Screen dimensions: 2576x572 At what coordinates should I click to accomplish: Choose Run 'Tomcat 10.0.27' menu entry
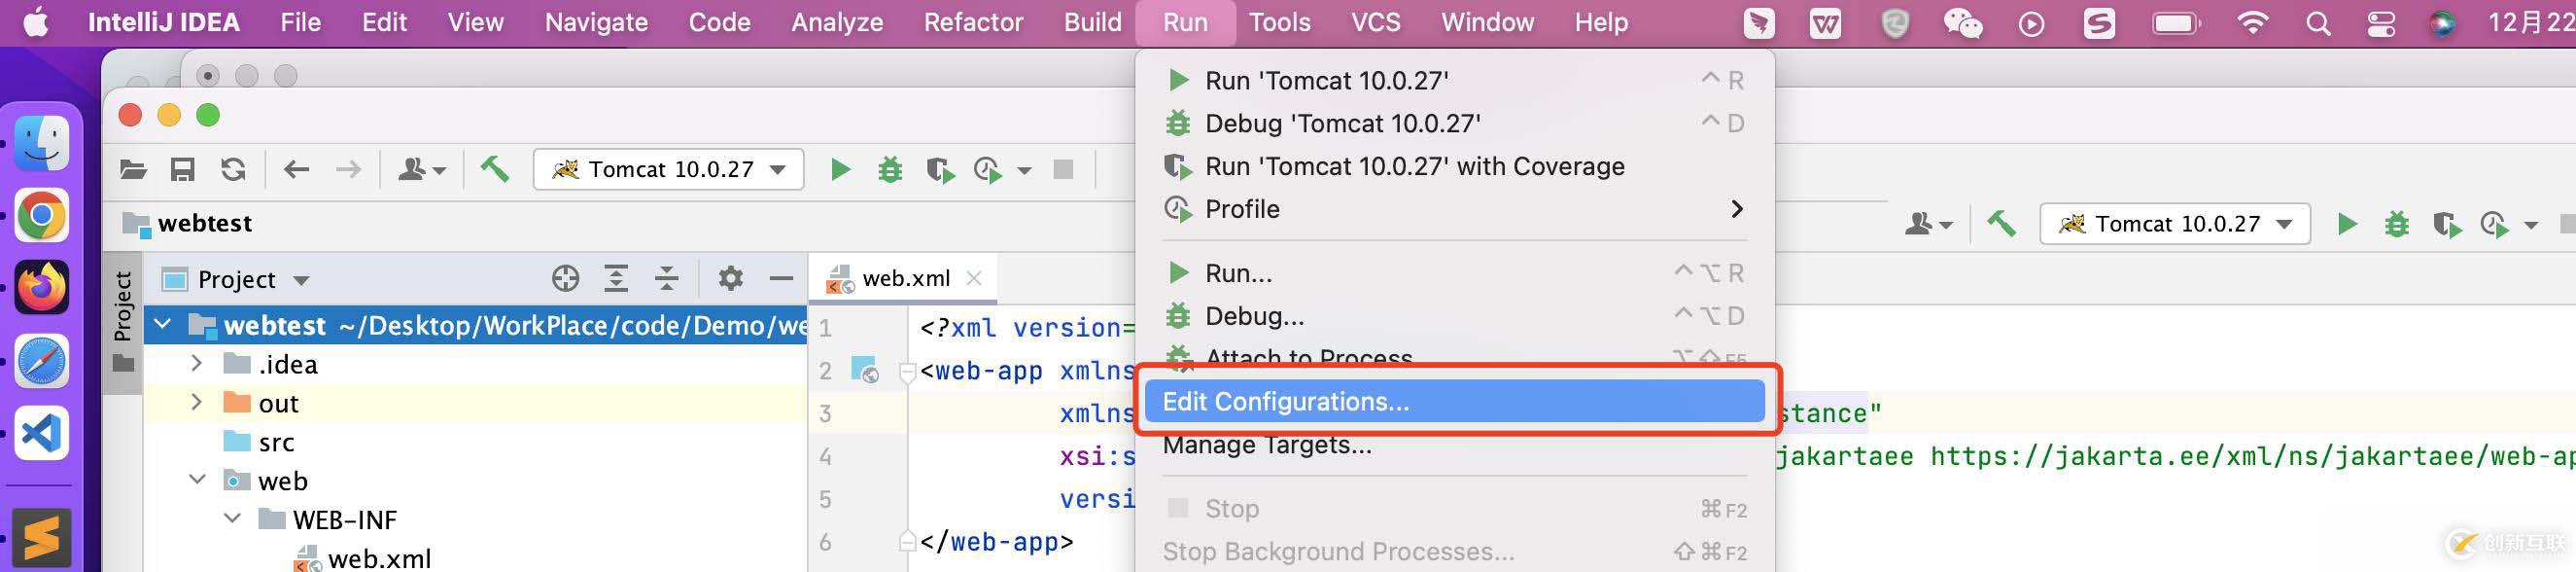(1455, 80)
